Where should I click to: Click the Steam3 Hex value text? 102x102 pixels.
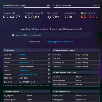click(27, 82)
